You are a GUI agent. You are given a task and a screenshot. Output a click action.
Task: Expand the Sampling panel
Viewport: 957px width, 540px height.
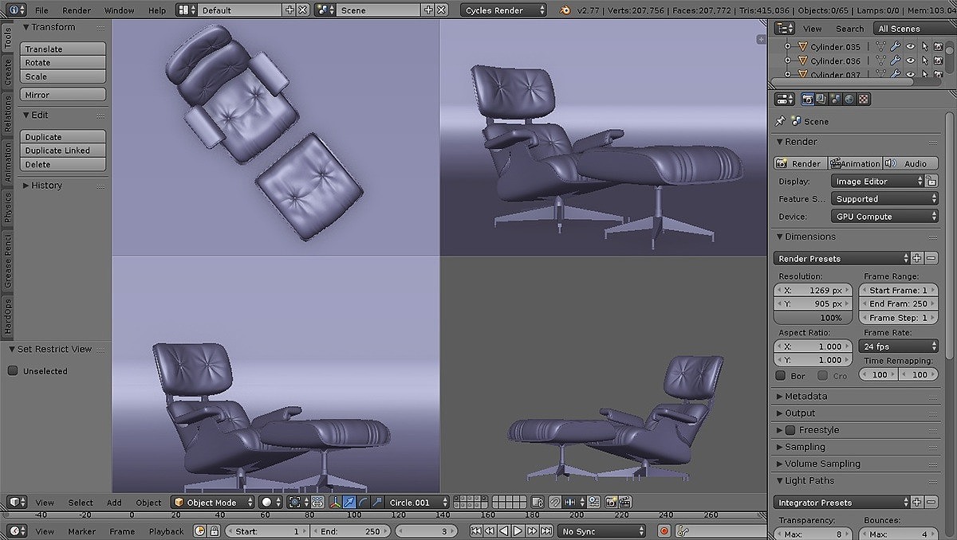805,447
